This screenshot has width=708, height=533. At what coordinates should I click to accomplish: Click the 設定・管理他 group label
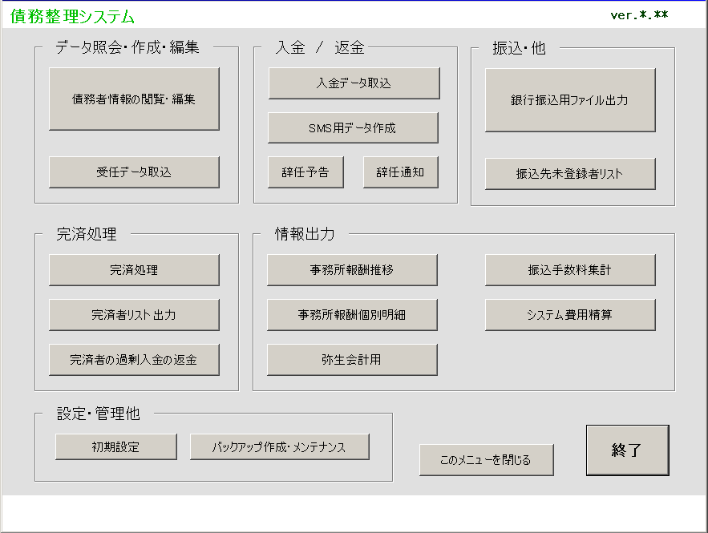tap(99, 414)
